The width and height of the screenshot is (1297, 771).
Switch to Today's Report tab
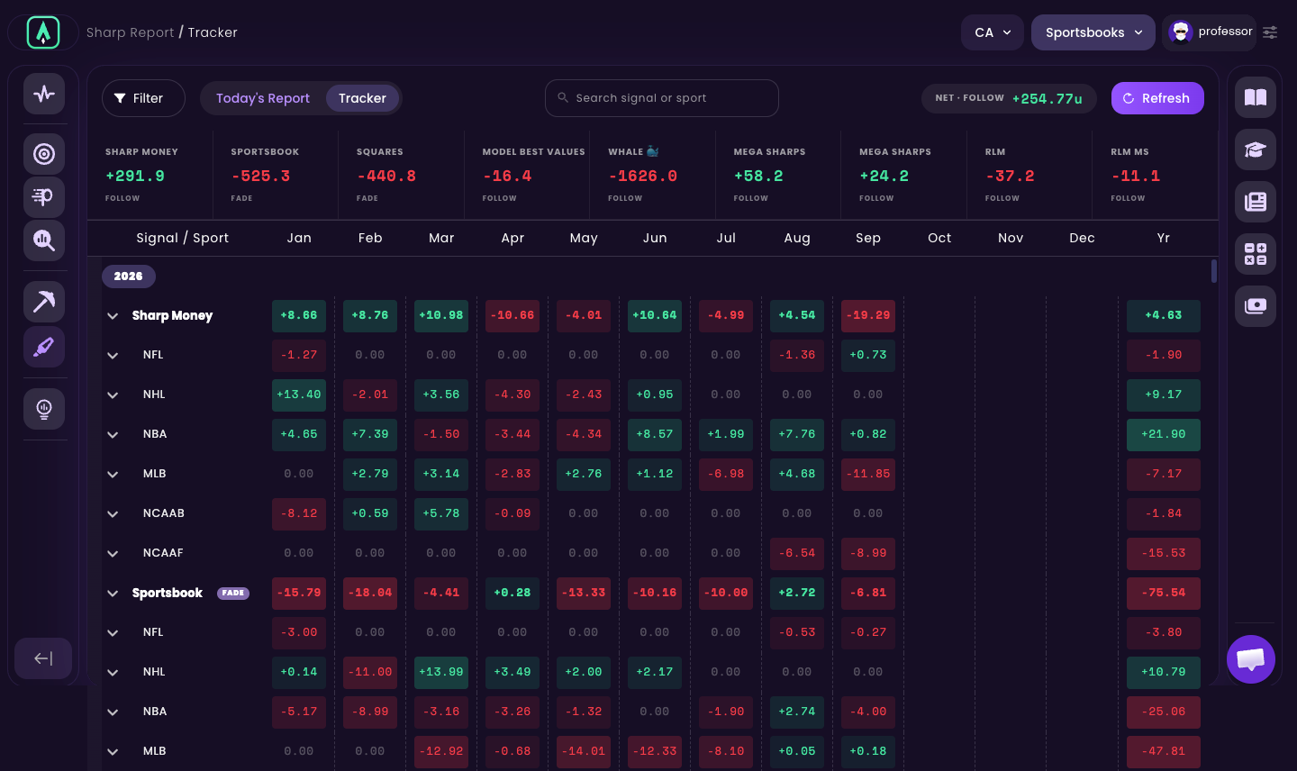[x=263, y=98]
